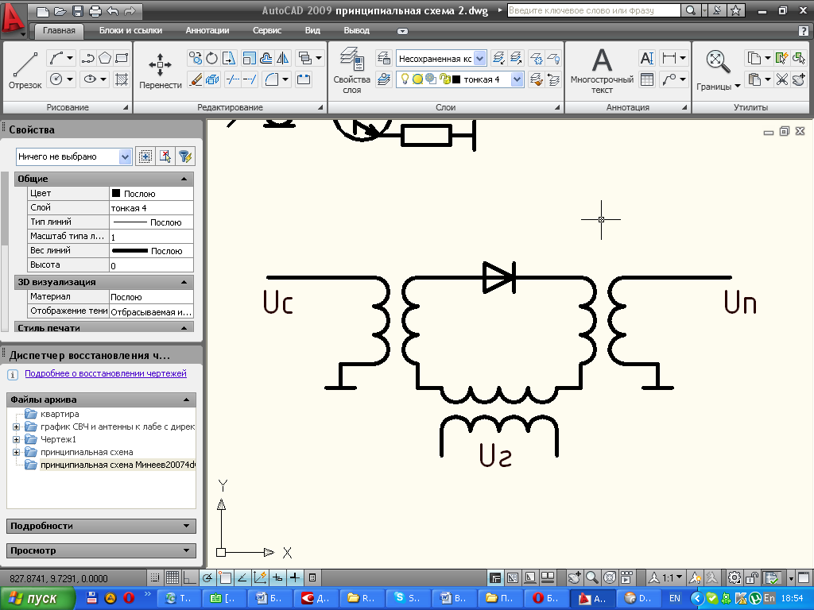Toggle grid display in status bar
814x610 pixels.
click(172, 577)
